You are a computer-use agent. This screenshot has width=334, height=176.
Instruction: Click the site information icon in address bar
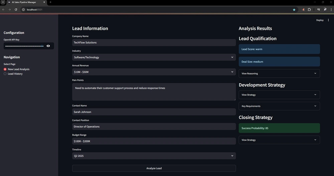(x=23, y=10)
